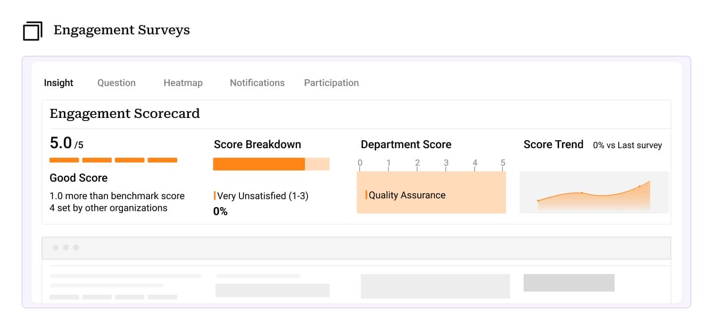Screen dimensions: 712x325
Task: Click the 0% breakdown percentage
Action: pos(220,211)
